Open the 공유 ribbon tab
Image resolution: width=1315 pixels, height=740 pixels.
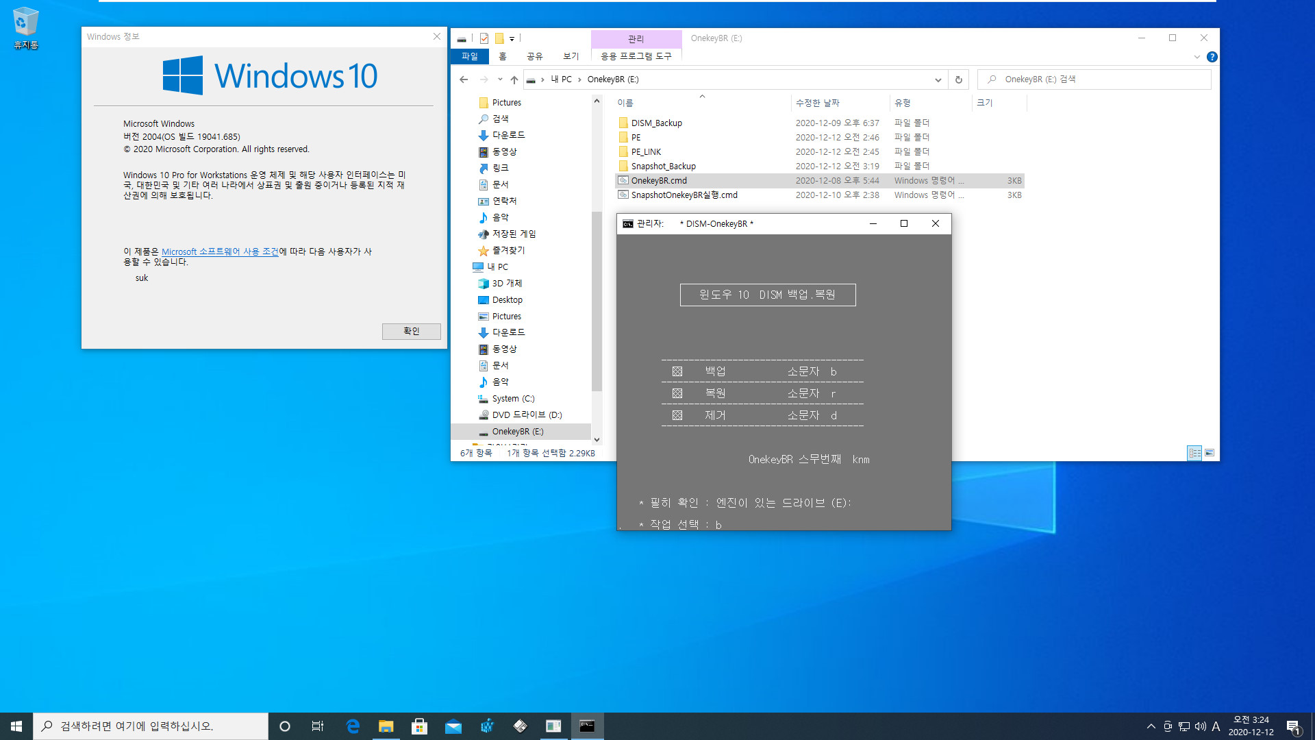click(x=534, y=56)
